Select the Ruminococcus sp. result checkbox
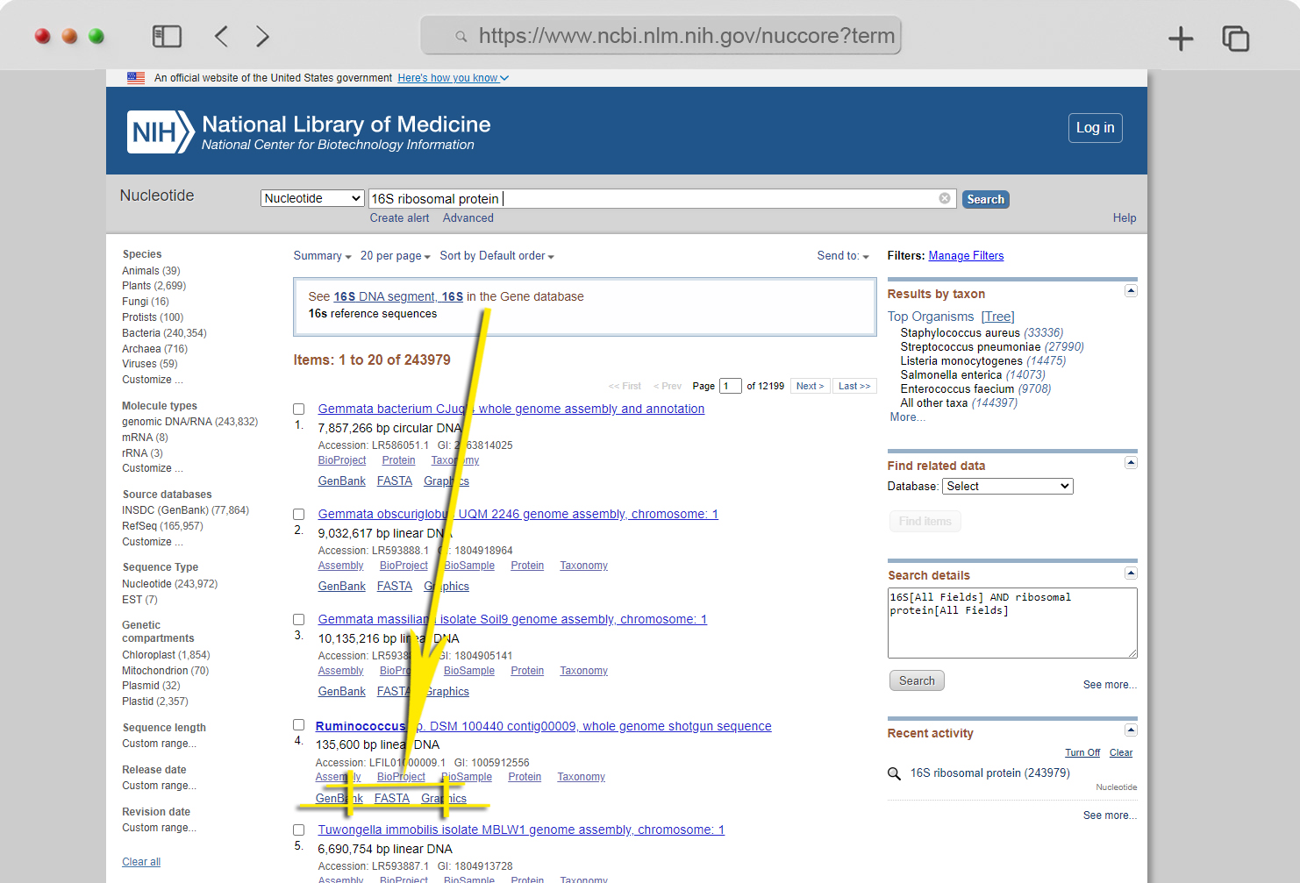 (x=298, y=725)
